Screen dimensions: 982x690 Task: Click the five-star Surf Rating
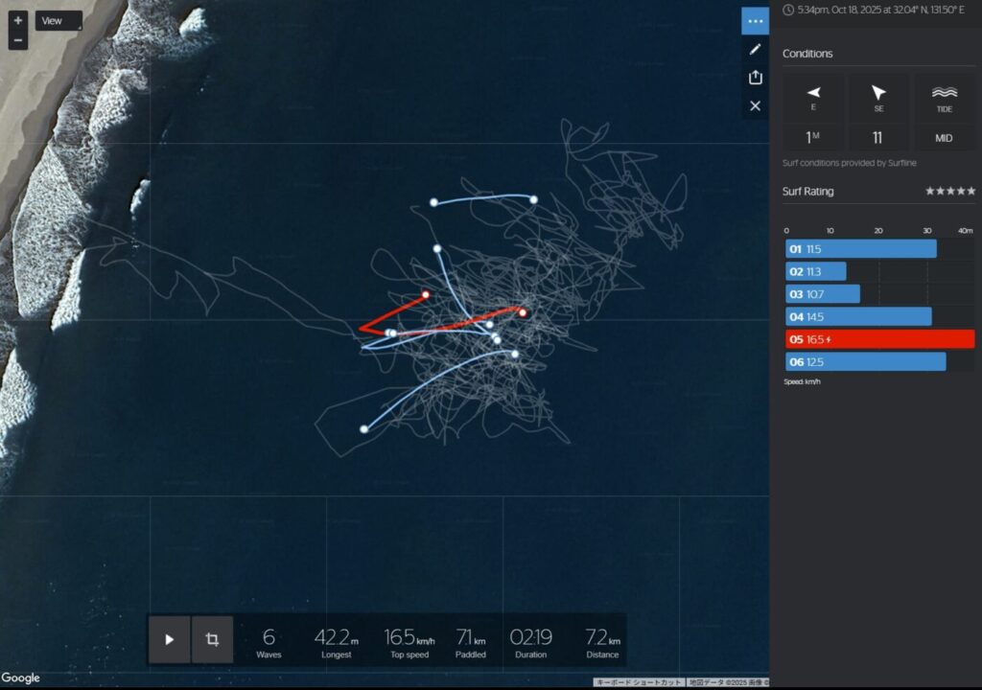pyautogui.click(x=949, y=192)
